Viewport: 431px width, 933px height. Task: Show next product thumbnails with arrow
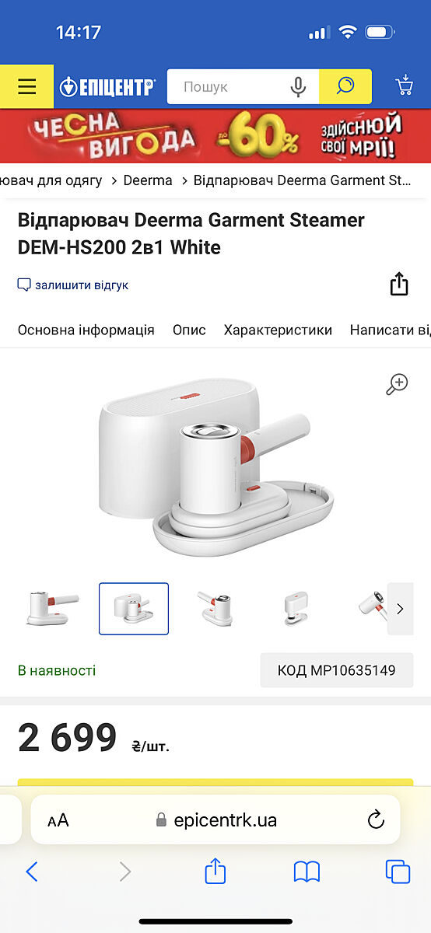tap(400, 609)
